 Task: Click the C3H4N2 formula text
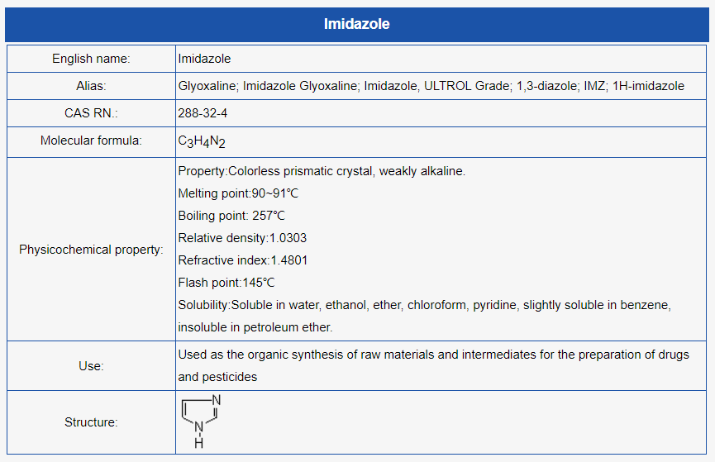point(202,141)
